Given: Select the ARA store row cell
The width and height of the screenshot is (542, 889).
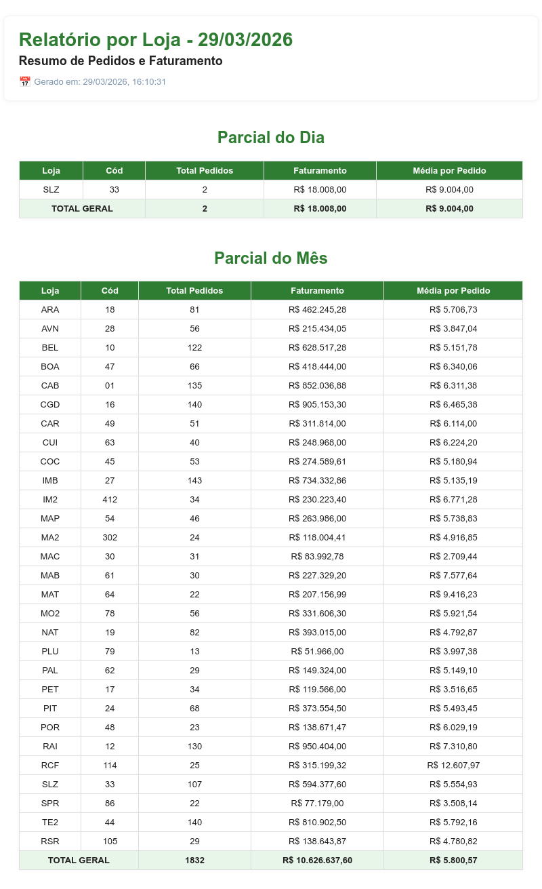Looking at the screenshot, I should point(50,310).
